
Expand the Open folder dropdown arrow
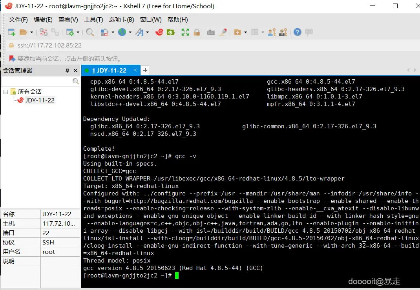coord(32,33)
